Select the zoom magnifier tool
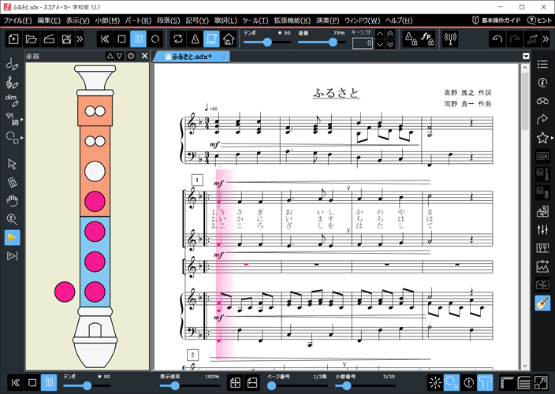555x394 pixels. 12,219
